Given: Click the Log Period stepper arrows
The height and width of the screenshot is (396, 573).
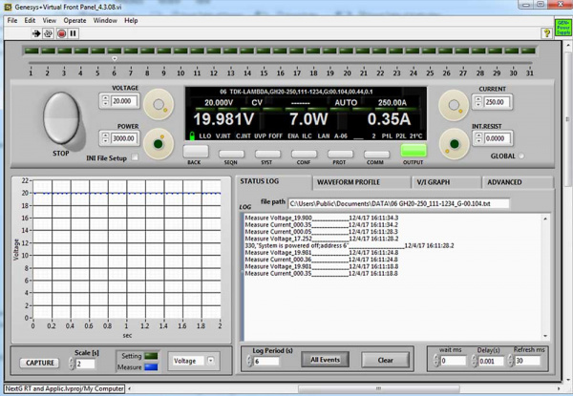Looking at the screenshot, I should click(x=249, y=362).
